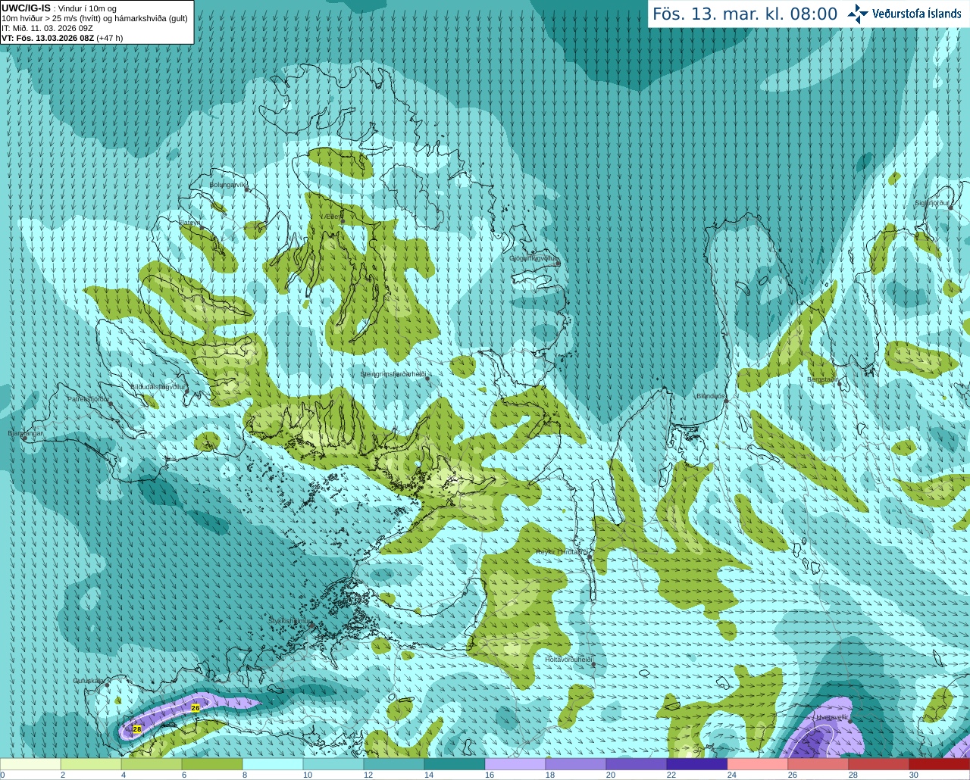
Task: Click the UWC/IG-IS model title text
Action: tap(26, 8)
